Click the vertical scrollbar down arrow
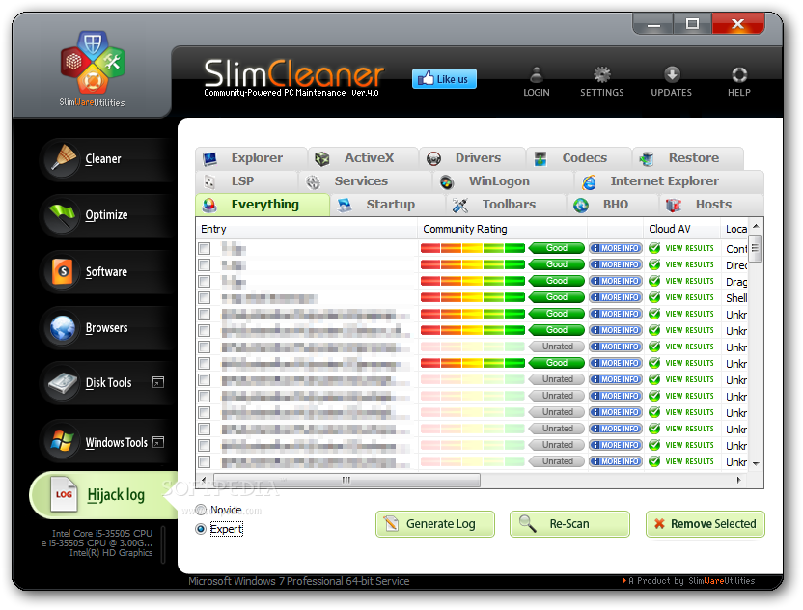 coord(756,463)
